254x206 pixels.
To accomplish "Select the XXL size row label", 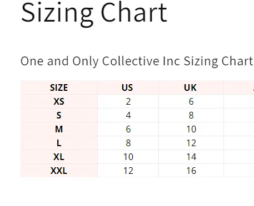I will pos(59,171).
